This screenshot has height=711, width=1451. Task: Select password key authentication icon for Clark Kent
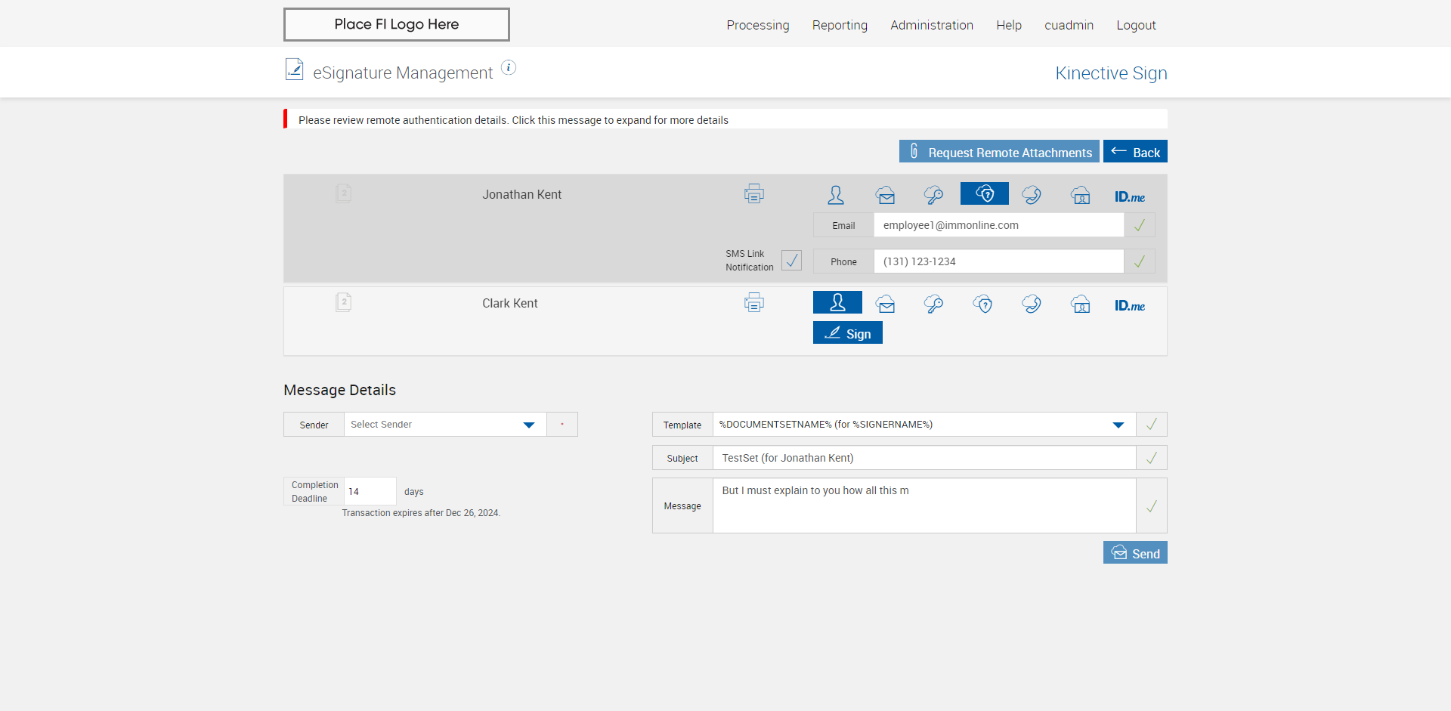934,304
